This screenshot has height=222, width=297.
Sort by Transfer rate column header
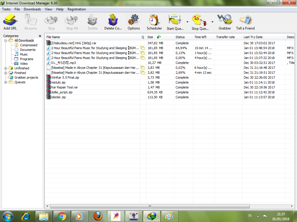click(x=229, y=37)
